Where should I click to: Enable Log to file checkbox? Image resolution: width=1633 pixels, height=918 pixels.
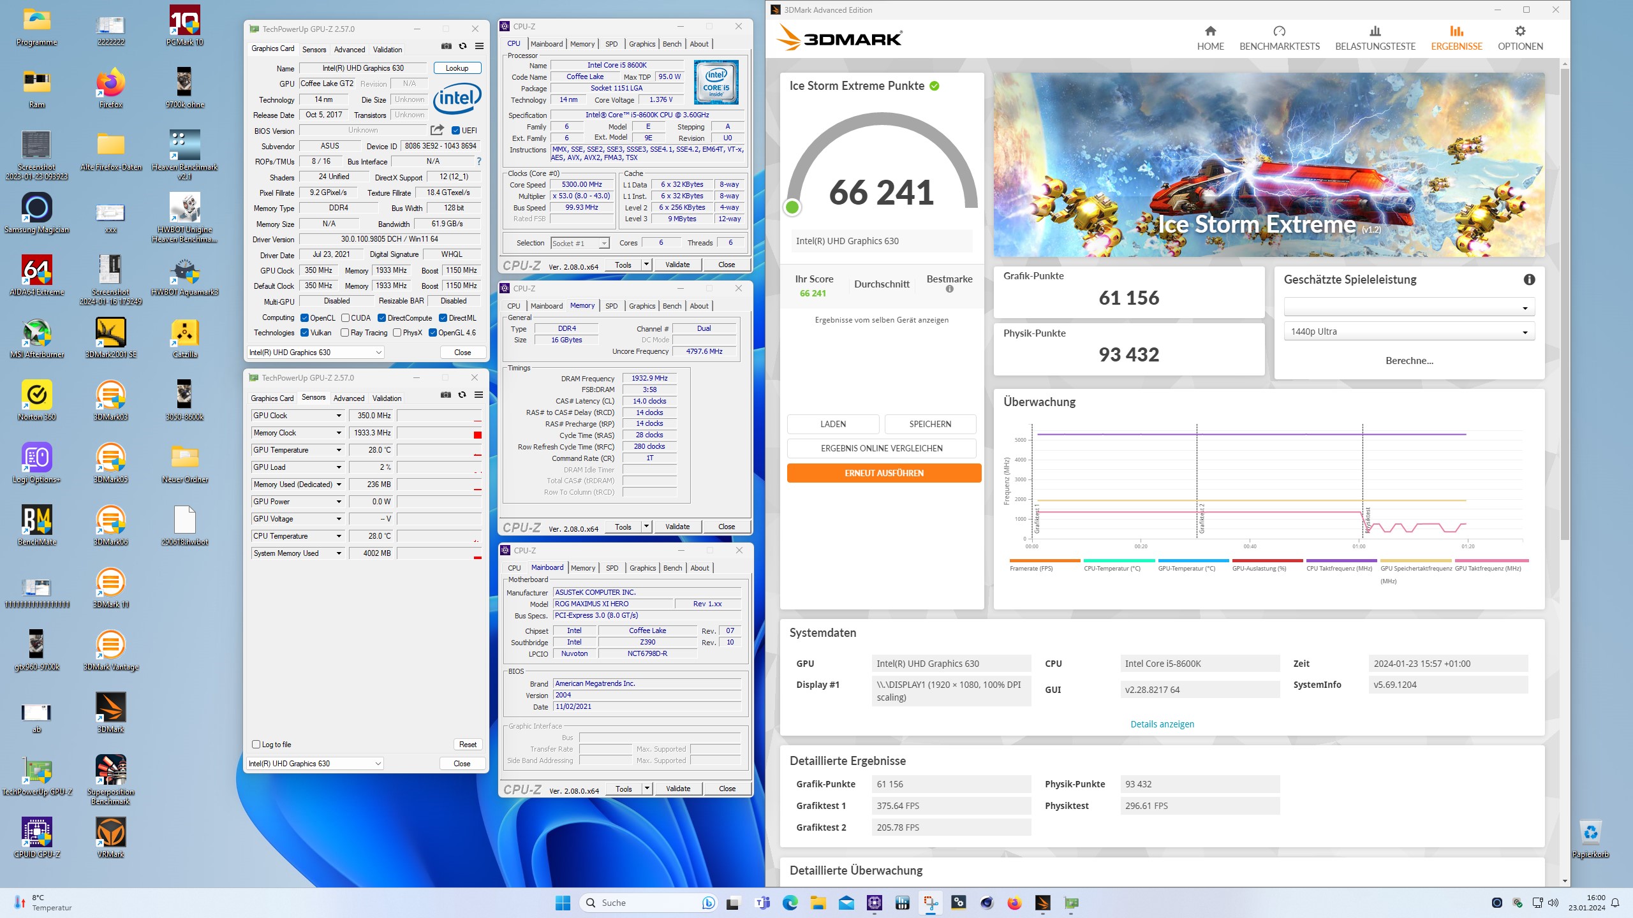coord(256,744)
